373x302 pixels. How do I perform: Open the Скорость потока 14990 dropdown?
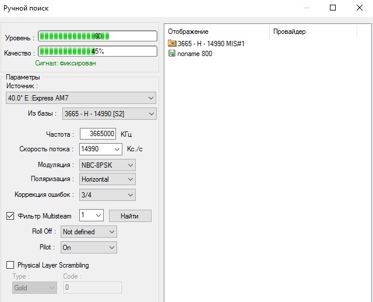click(101, 149)
